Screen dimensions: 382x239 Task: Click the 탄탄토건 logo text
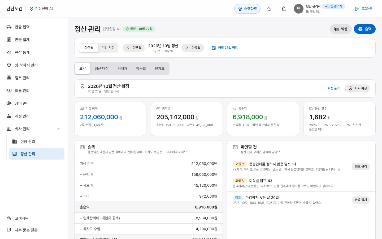tap(14, 9)
